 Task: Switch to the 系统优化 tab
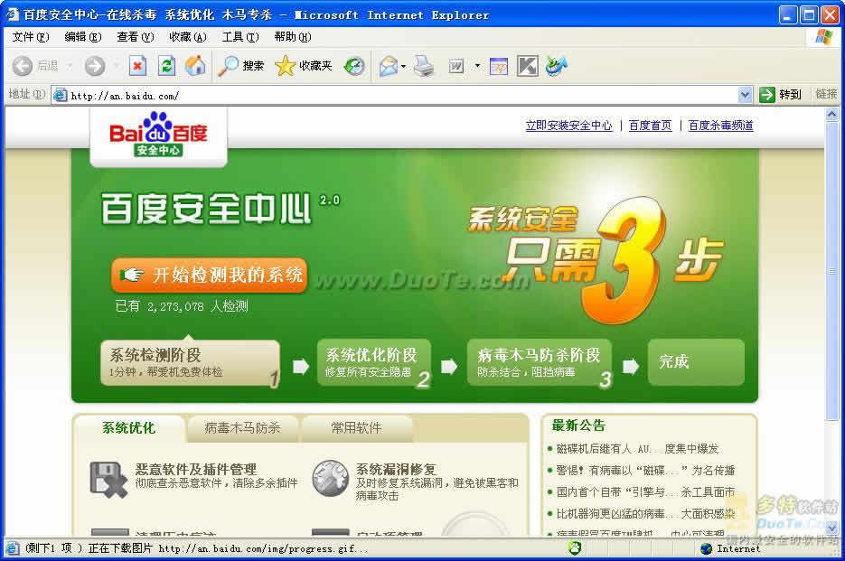129,428
